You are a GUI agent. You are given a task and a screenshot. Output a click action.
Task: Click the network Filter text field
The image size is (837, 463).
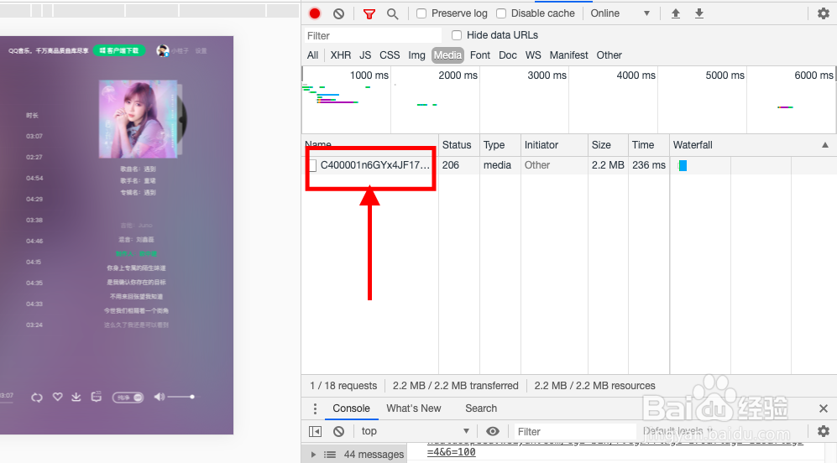pyautogui.click(x=373, y=36)
